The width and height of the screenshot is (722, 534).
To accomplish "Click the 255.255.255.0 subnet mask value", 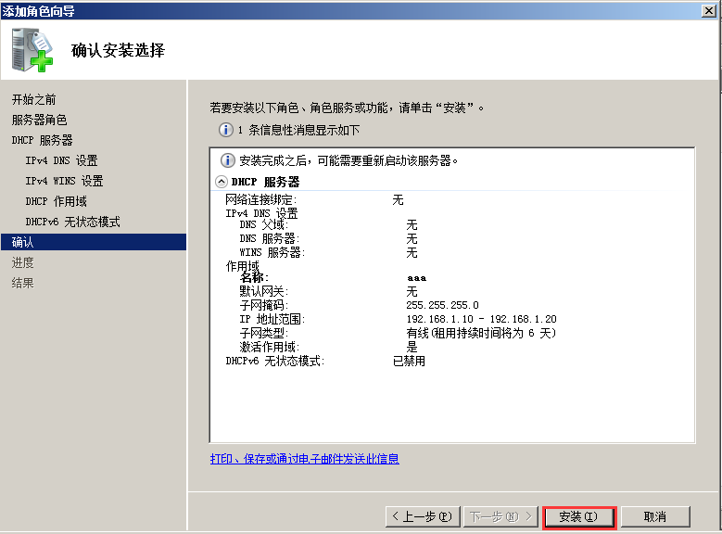I will [x=442, y=305].
